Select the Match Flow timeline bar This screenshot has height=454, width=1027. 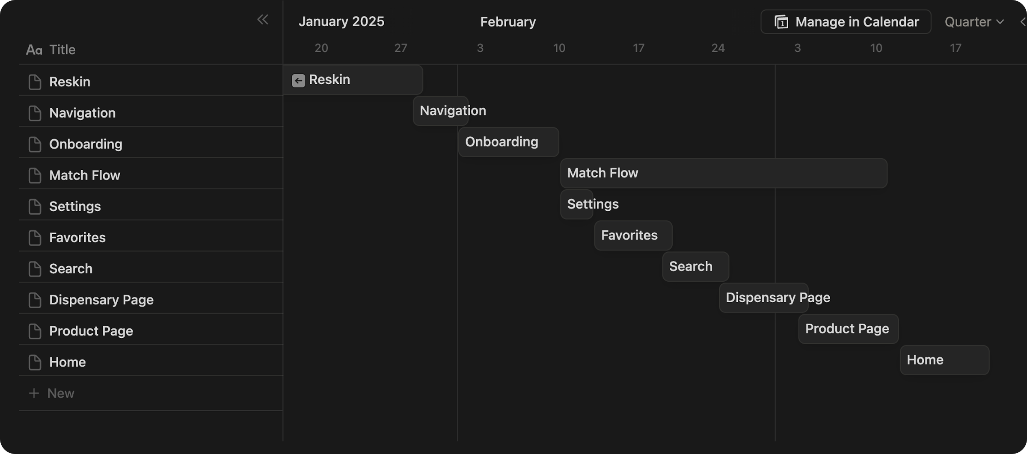724,173
